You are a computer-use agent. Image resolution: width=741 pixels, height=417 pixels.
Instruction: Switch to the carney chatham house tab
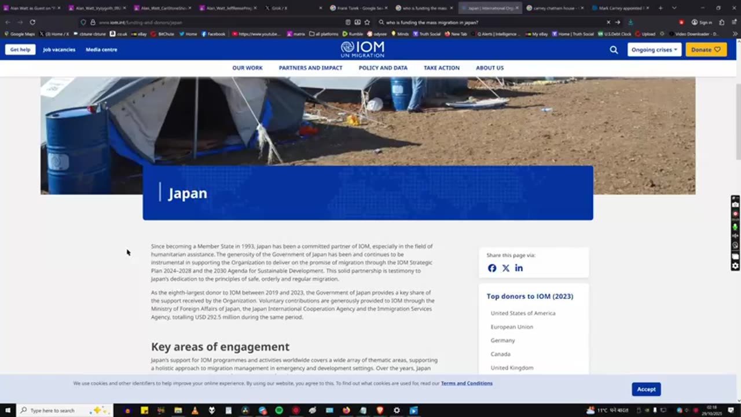click(x=554, y=8)
